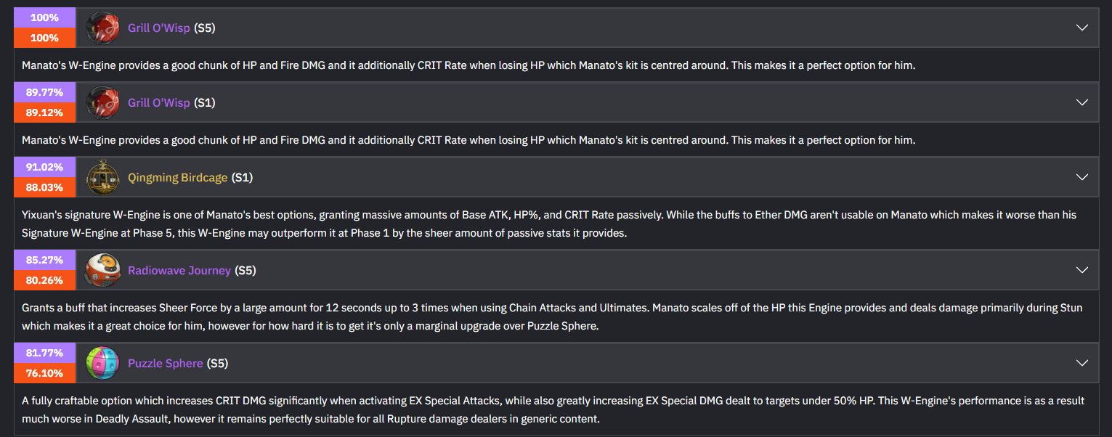Click the orange 88.03% rating badge

click(x=45, y=187)
